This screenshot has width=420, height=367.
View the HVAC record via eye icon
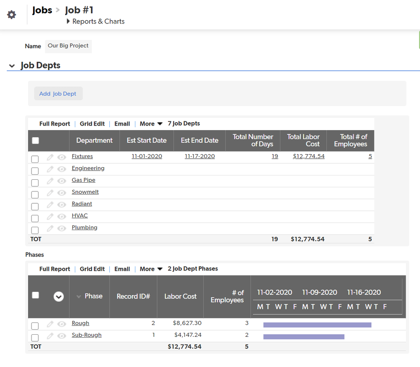tap(62, 216)
